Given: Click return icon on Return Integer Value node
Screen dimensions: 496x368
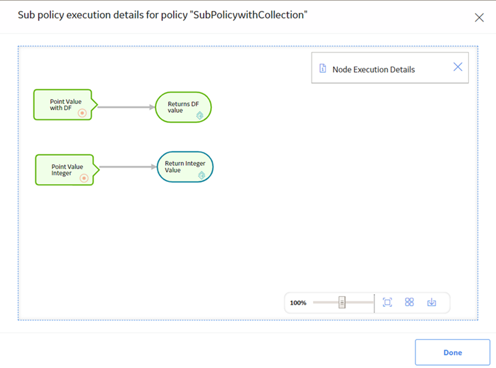Looking at the screenshot, I should click(x=201, y=175).
